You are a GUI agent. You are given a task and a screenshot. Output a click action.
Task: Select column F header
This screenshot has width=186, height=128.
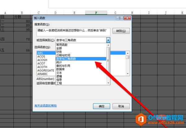(x=96, y=13)
